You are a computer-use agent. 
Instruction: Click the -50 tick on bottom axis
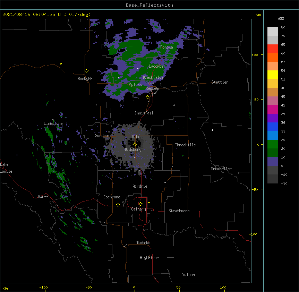[88, 287]
